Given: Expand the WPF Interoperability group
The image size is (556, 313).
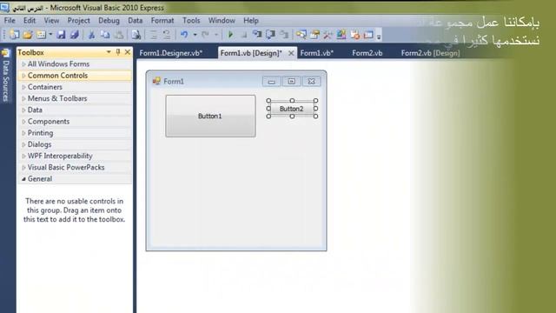Looking at the screenshot, I should point(75,156).
